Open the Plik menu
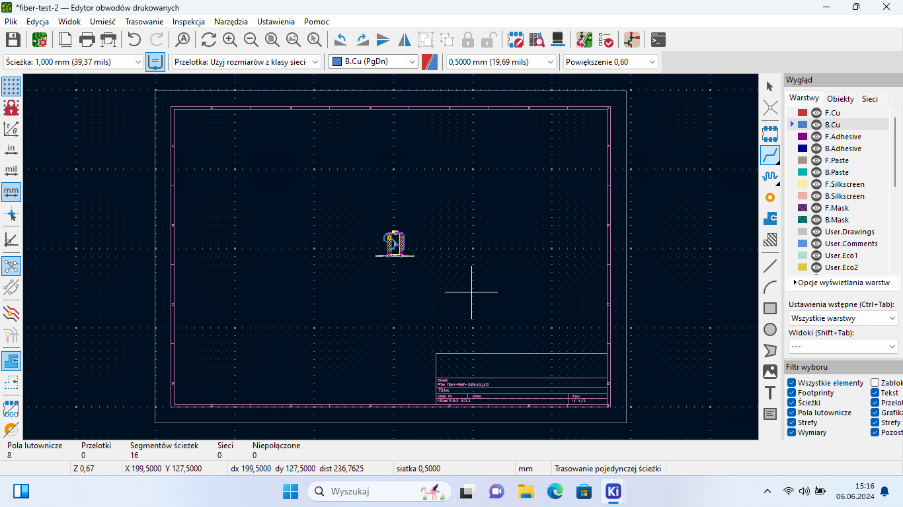This screenshot has width=903, height=507. [x=11, y=21]
